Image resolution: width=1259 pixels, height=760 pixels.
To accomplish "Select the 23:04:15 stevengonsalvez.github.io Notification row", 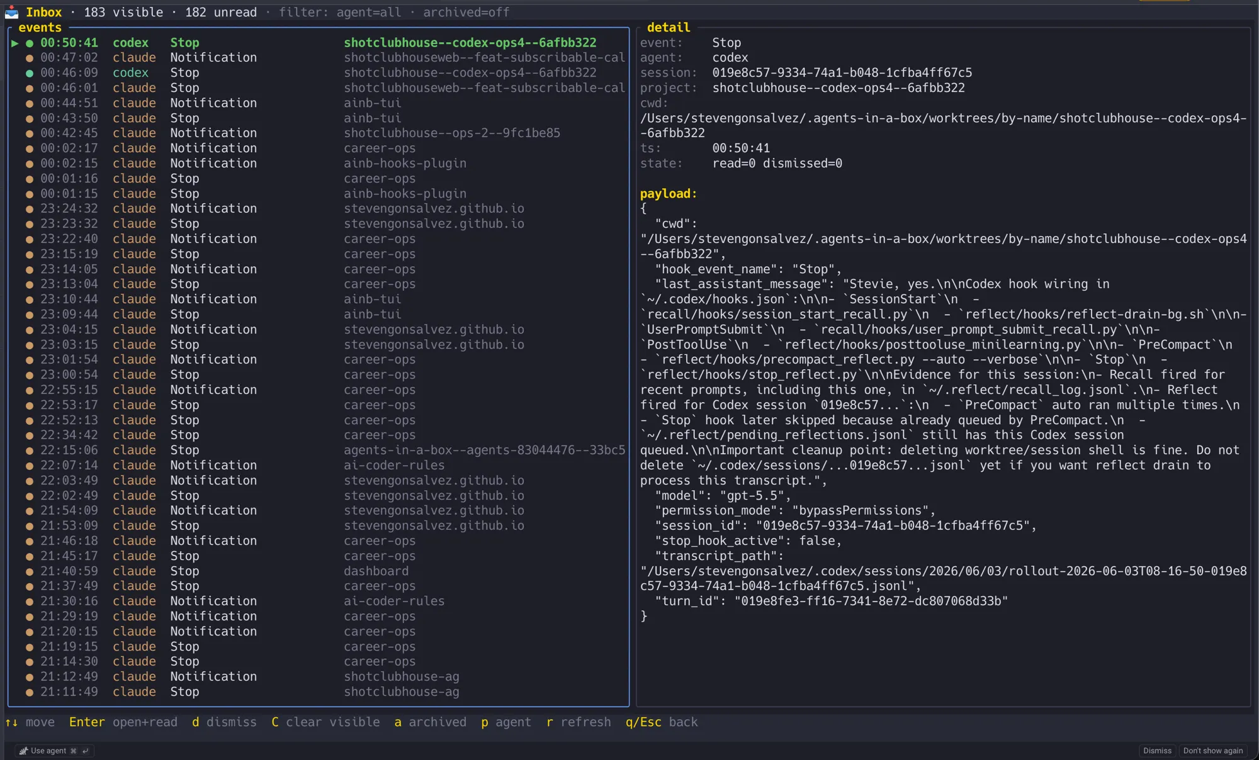I will tap(319, 330).
